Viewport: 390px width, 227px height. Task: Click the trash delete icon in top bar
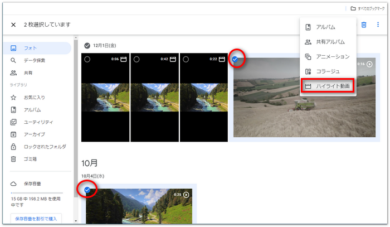364,25
